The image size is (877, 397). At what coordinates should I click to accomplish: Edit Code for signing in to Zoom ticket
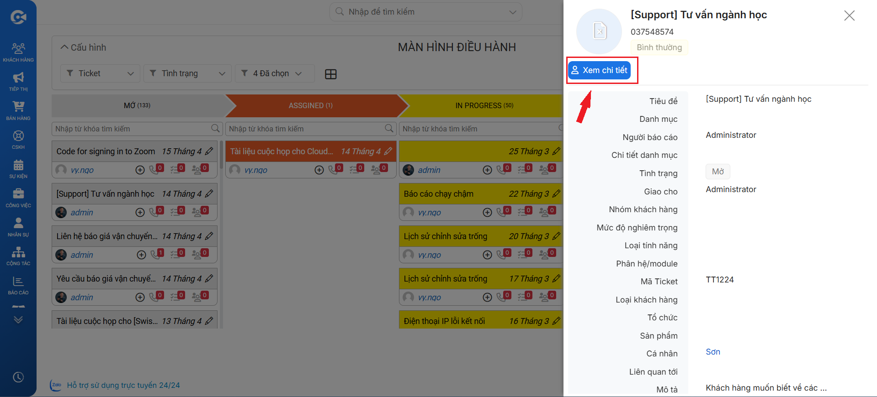click(x=209, y=151)
